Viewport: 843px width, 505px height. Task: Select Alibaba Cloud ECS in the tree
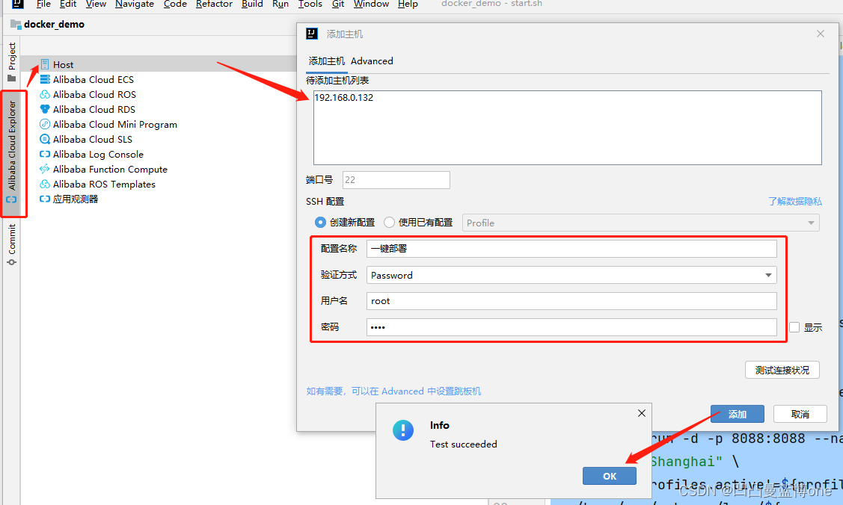[x=94, y=79]
